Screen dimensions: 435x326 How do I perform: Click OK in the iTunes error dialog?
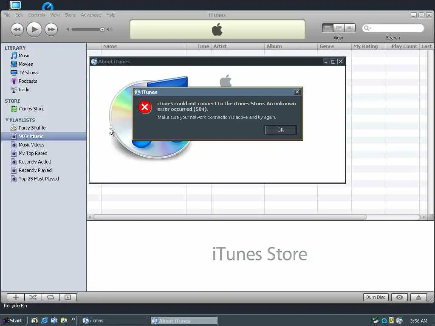pyautogui.click(x=280, y=130)
